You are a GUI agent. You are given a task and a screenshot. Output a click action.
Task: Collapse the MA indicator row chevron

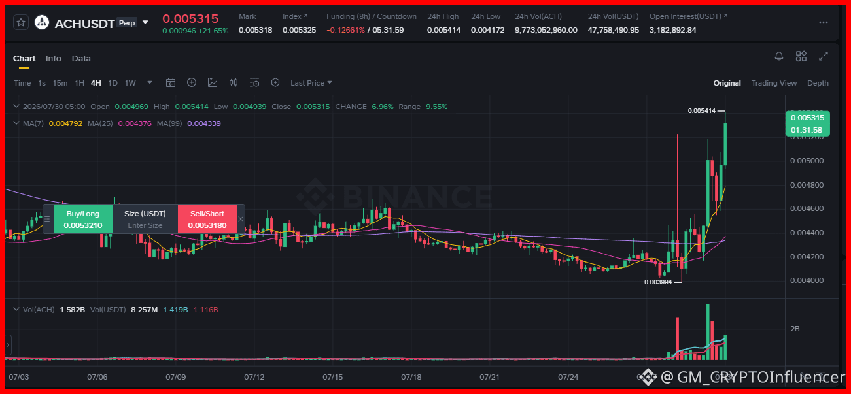pos(16,123)
